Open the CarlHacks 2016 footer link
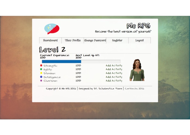This screenshot has height=135, width=190. [135, 89]
